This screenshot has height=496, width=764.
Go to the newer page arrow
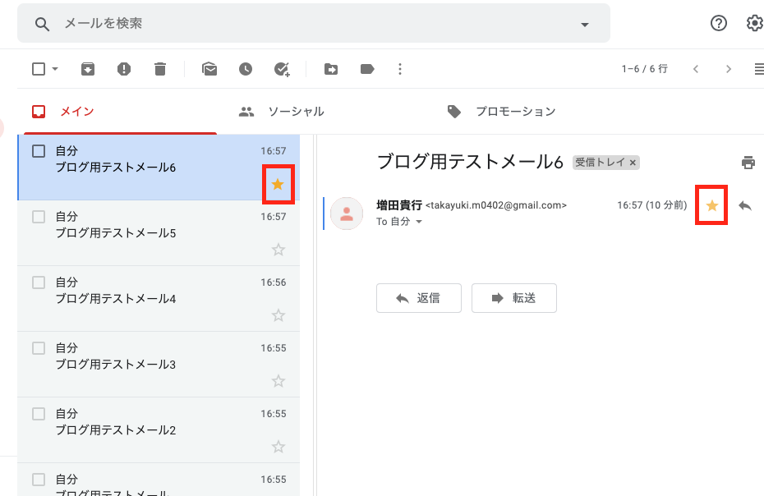point(696,69)
